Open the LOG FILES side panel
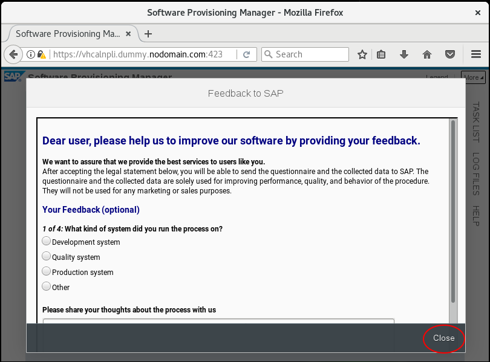The image size is (490, 362). click(476, 174)
